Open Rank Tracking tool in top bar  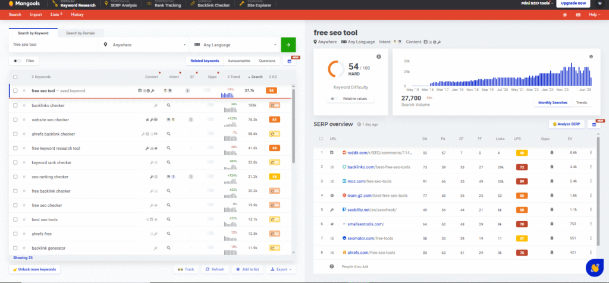click(x=164, y=4)
